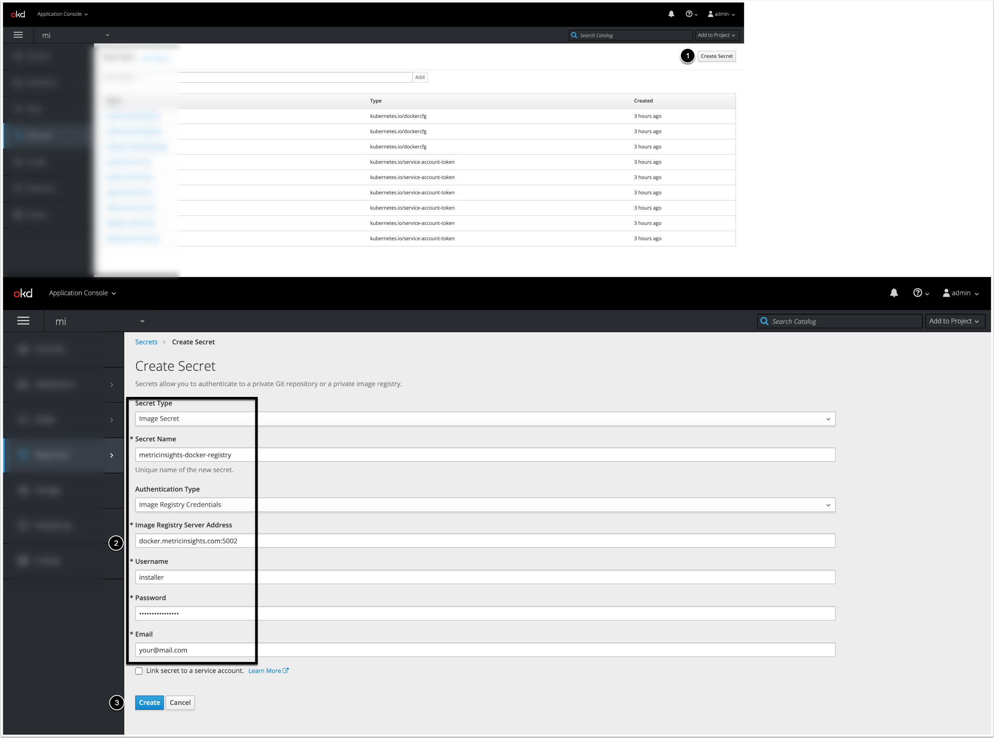
Task: Click the bell icon in upper header
Action: 671,14
